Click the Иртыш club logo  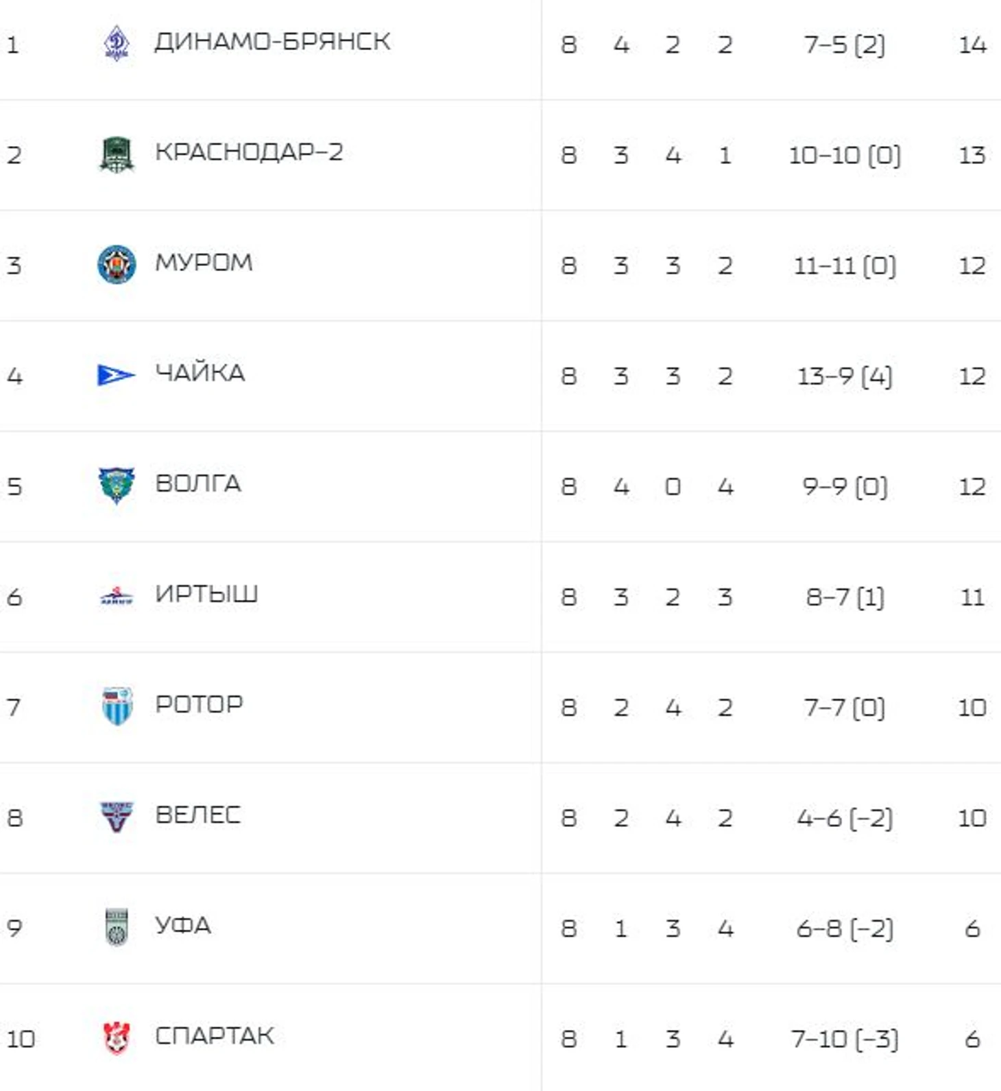point(117,596)
